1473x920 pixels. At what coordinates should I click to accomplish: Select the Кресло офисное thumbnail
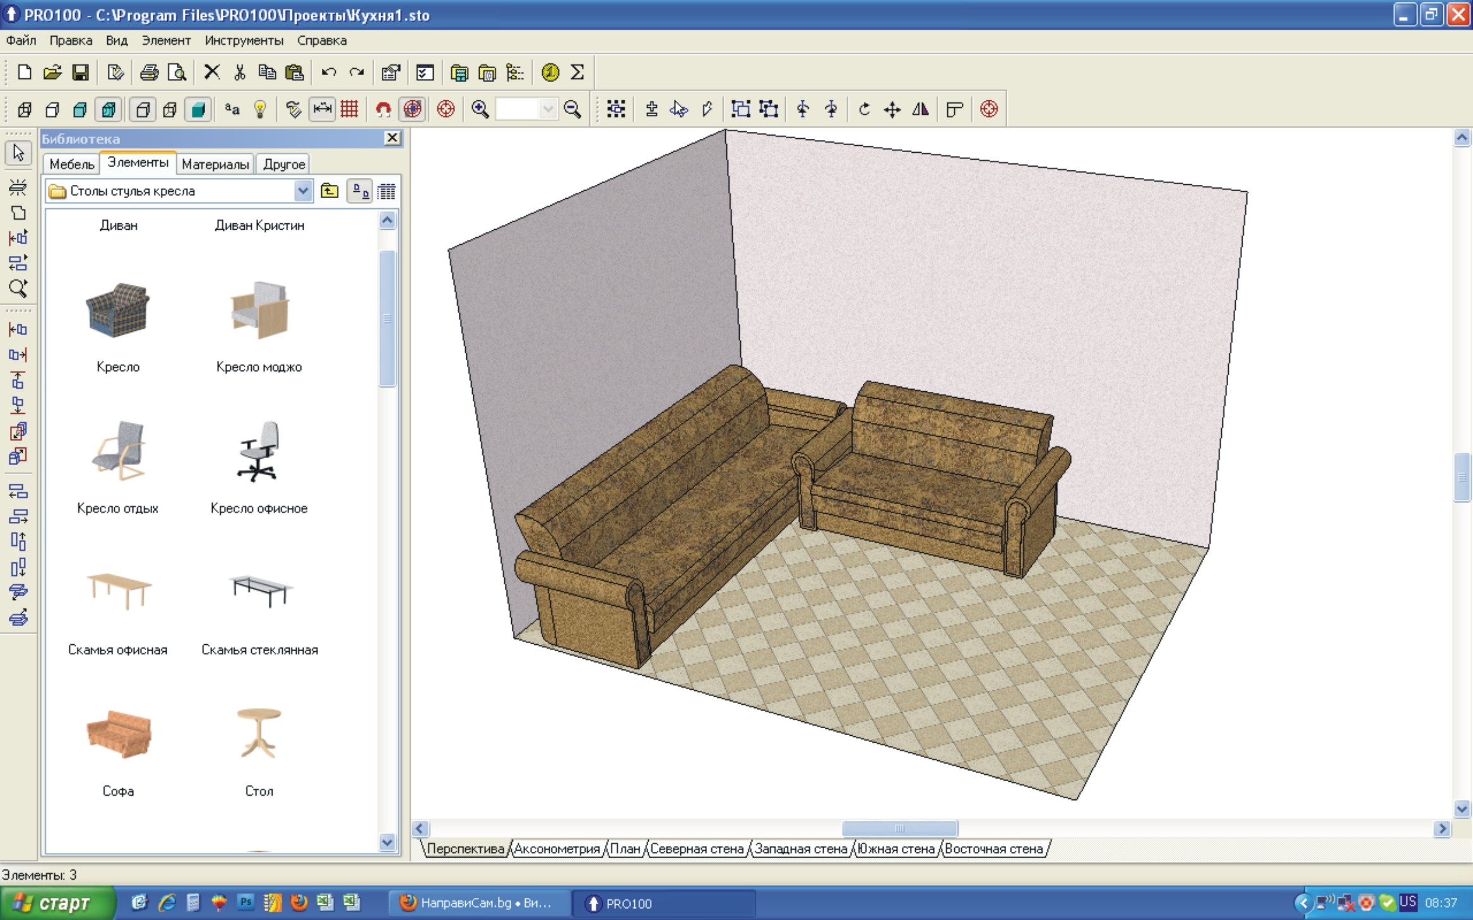pos(259,452)
